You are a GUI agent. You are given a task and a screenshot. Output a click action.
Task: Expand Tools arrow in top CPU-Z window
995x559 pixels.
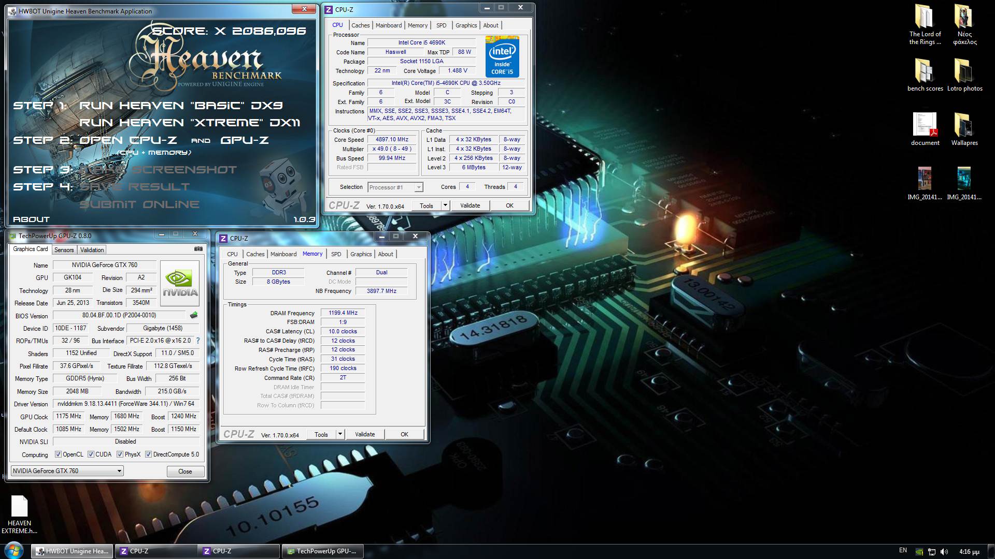pyautogui.click(x=445, y=205)
